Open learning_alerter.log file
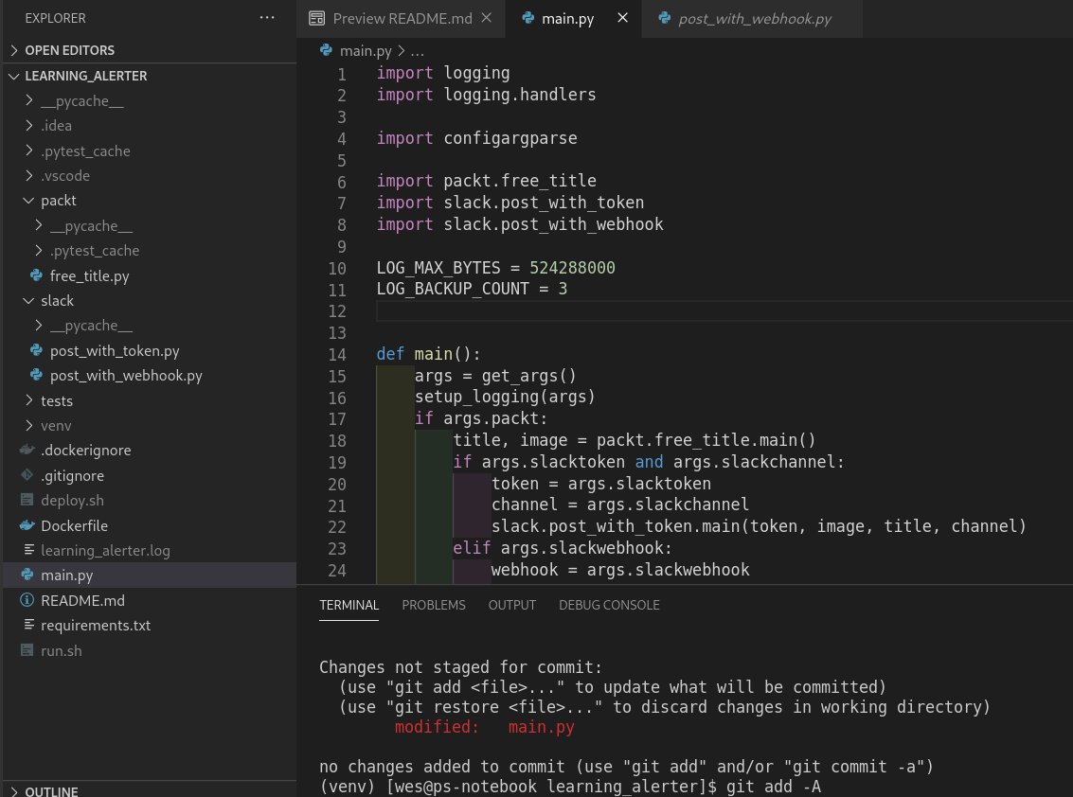This screenshot has height=797, width=1073. (105, 550)
